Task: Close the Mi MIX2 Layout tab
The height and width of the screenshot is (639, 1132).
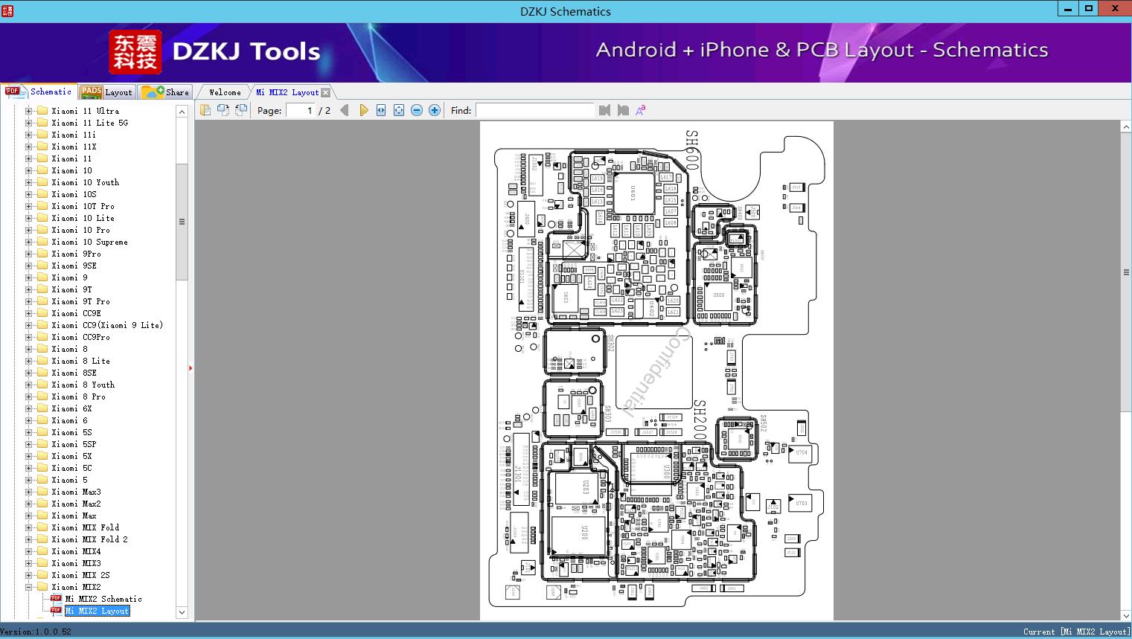Action: [325, 93]
